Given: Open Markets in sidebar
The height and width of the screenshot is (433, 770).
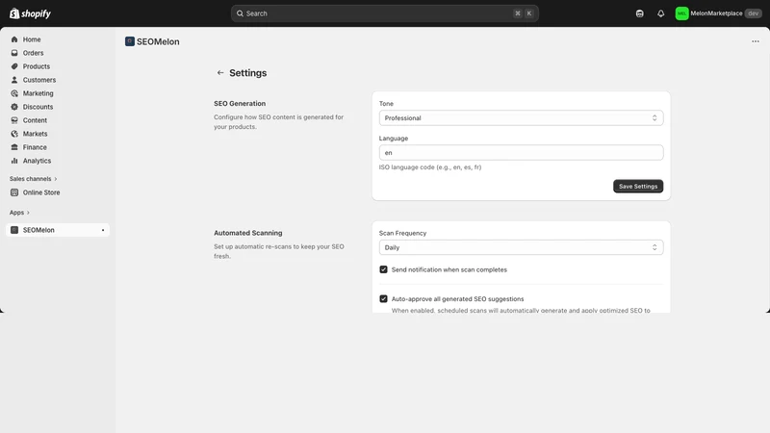Looking at the screenshot, I should pos(35,134).
